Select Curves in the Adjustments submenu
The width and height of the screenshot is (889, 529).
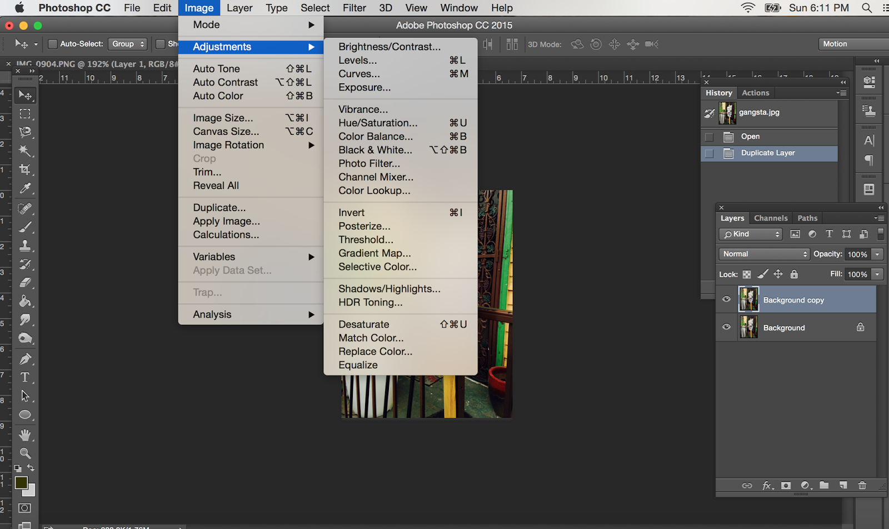pos(401,74)
